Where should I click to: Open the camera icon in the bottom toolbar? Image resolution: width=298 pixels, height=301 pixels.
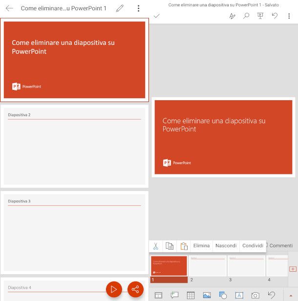[255, 295]
